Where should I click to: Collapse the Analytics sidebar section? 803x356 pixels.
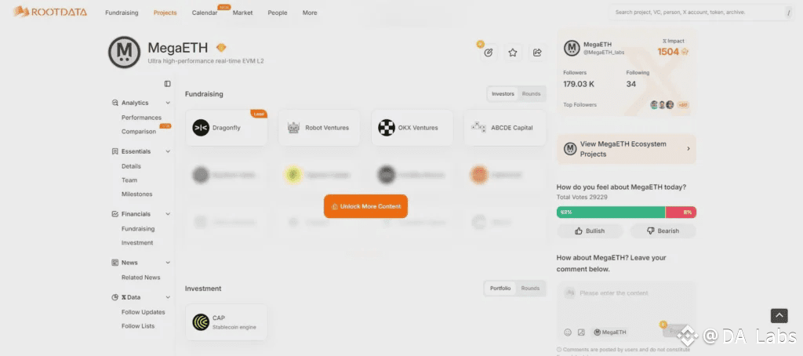[x=168, y=103]
